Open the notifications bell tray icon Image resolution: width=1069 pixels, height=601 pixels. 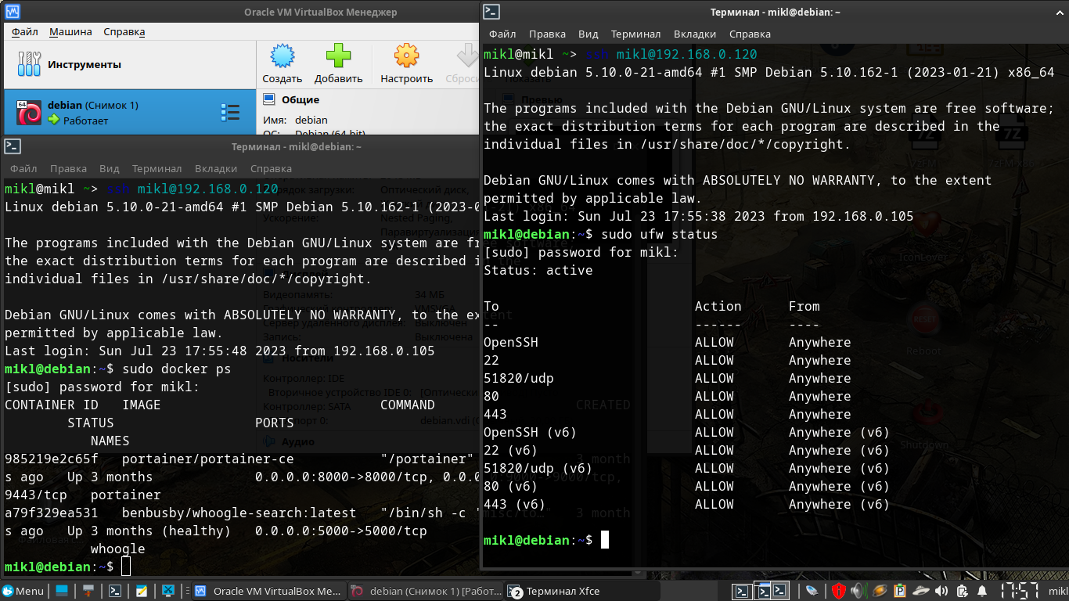click(981, 591)
